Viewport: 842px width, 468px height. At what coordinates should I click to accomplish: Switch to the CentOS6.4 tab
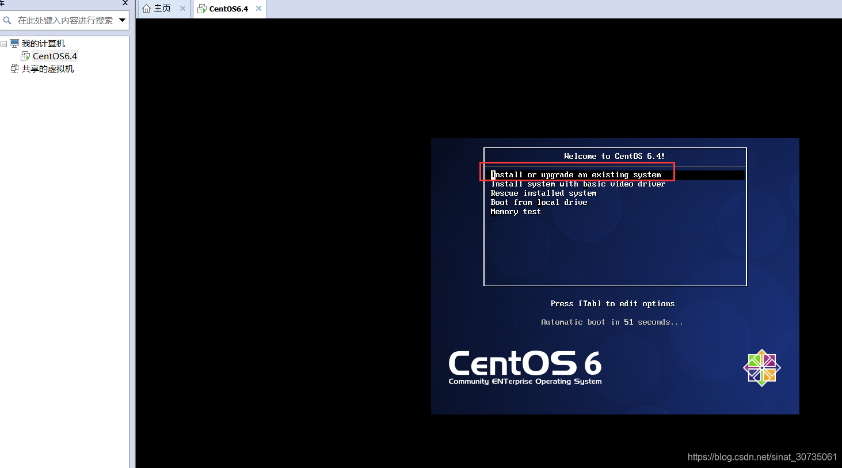click(228, 9)
